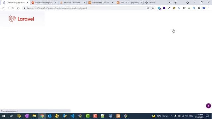Close the Welcome to XAMPP tab
Viewport: 212px width, 119px height.
point(113,3)
